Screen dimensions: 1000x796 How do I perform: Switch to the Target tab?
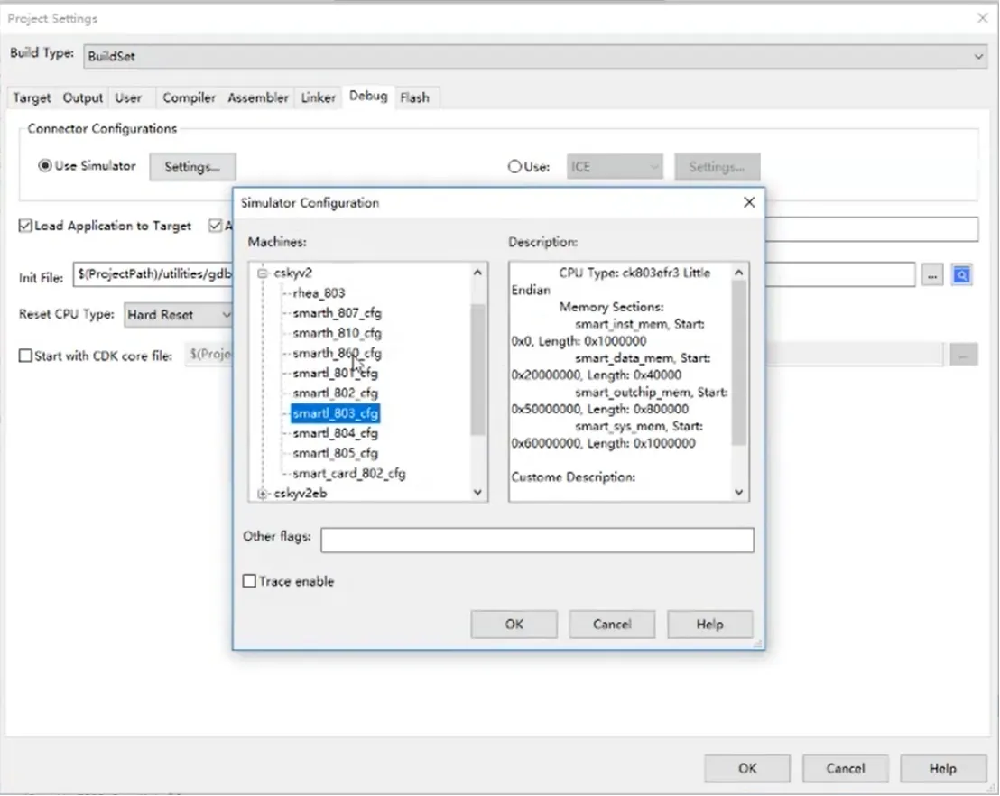pyautogui.click(x=32, y=97)
